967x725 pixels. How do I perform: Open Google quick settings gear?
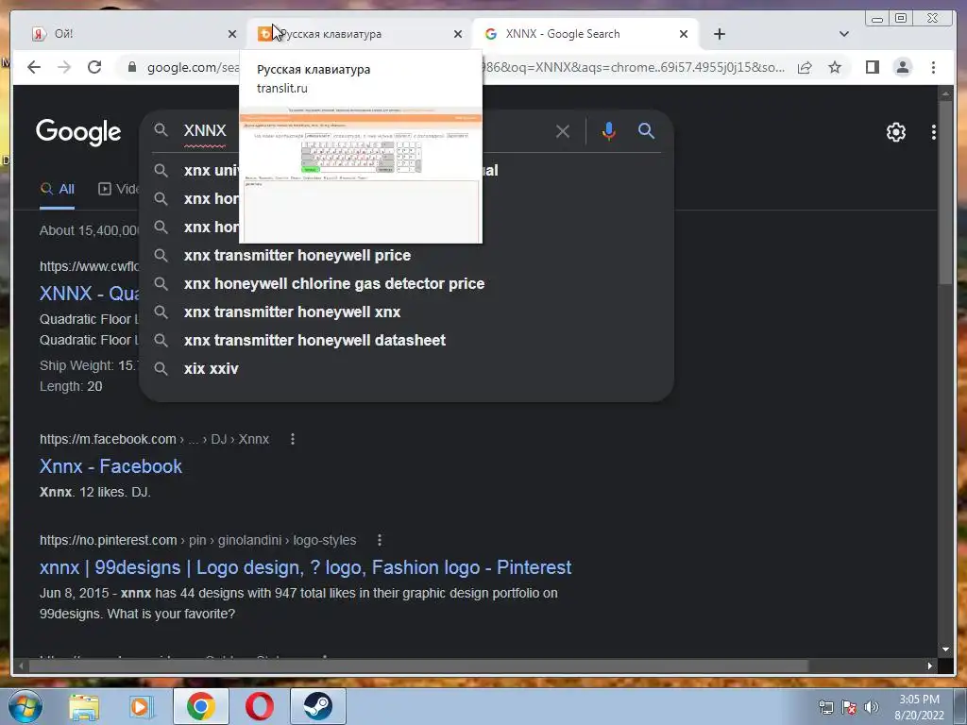tap(895, 131)
